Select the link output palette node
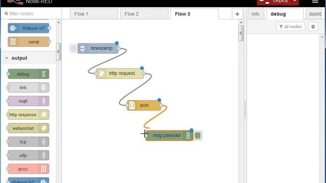 [29, 87]
